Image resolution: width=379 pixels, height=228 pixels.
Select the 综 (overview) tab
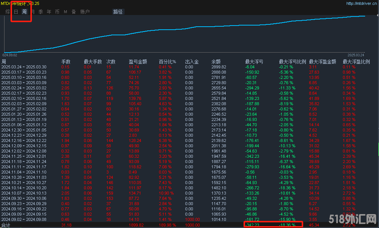pos(8,12)
